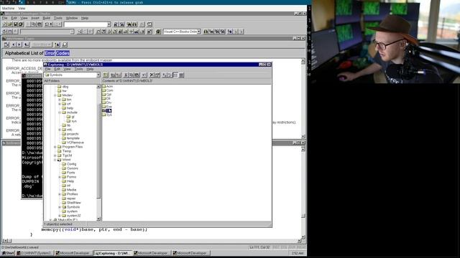Viewport: 460px width, 258px height.
Task: Select the Dll folder in contents pane
Action: pyautogui.click(x=107, y=99)
